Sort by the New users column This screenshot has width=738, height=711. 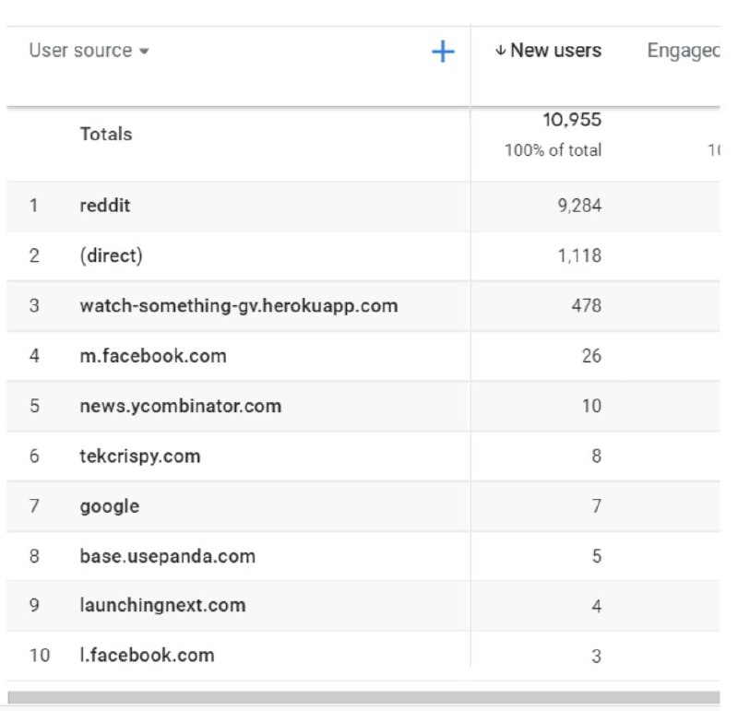tap(548, 51)
